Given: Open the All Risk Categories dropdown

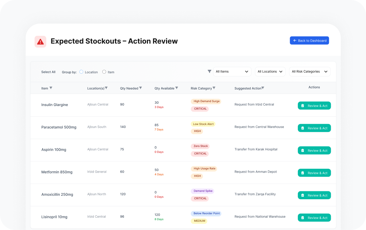Looking at the screenshot, I should click(310, 72).
